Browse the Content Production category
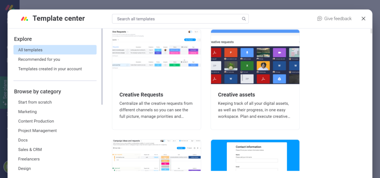This screenshot has width=380, height=178. point(36,121)
